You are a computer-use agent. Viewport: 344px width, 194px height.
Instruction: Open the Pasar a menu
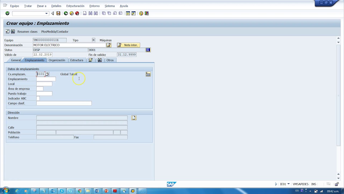(x=42, y=6)
